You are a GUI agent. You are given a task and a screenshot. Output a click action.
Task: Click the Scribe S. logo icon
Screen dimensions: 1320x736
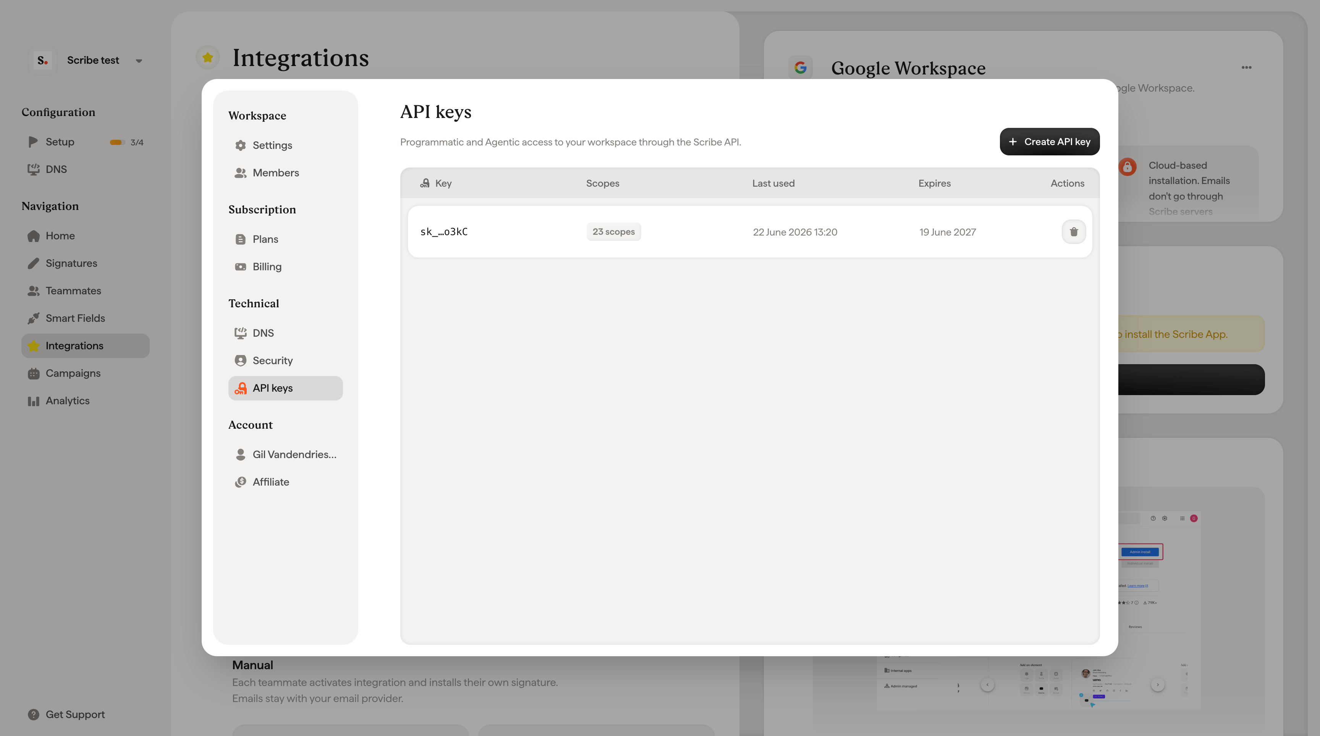click(42, 60)
